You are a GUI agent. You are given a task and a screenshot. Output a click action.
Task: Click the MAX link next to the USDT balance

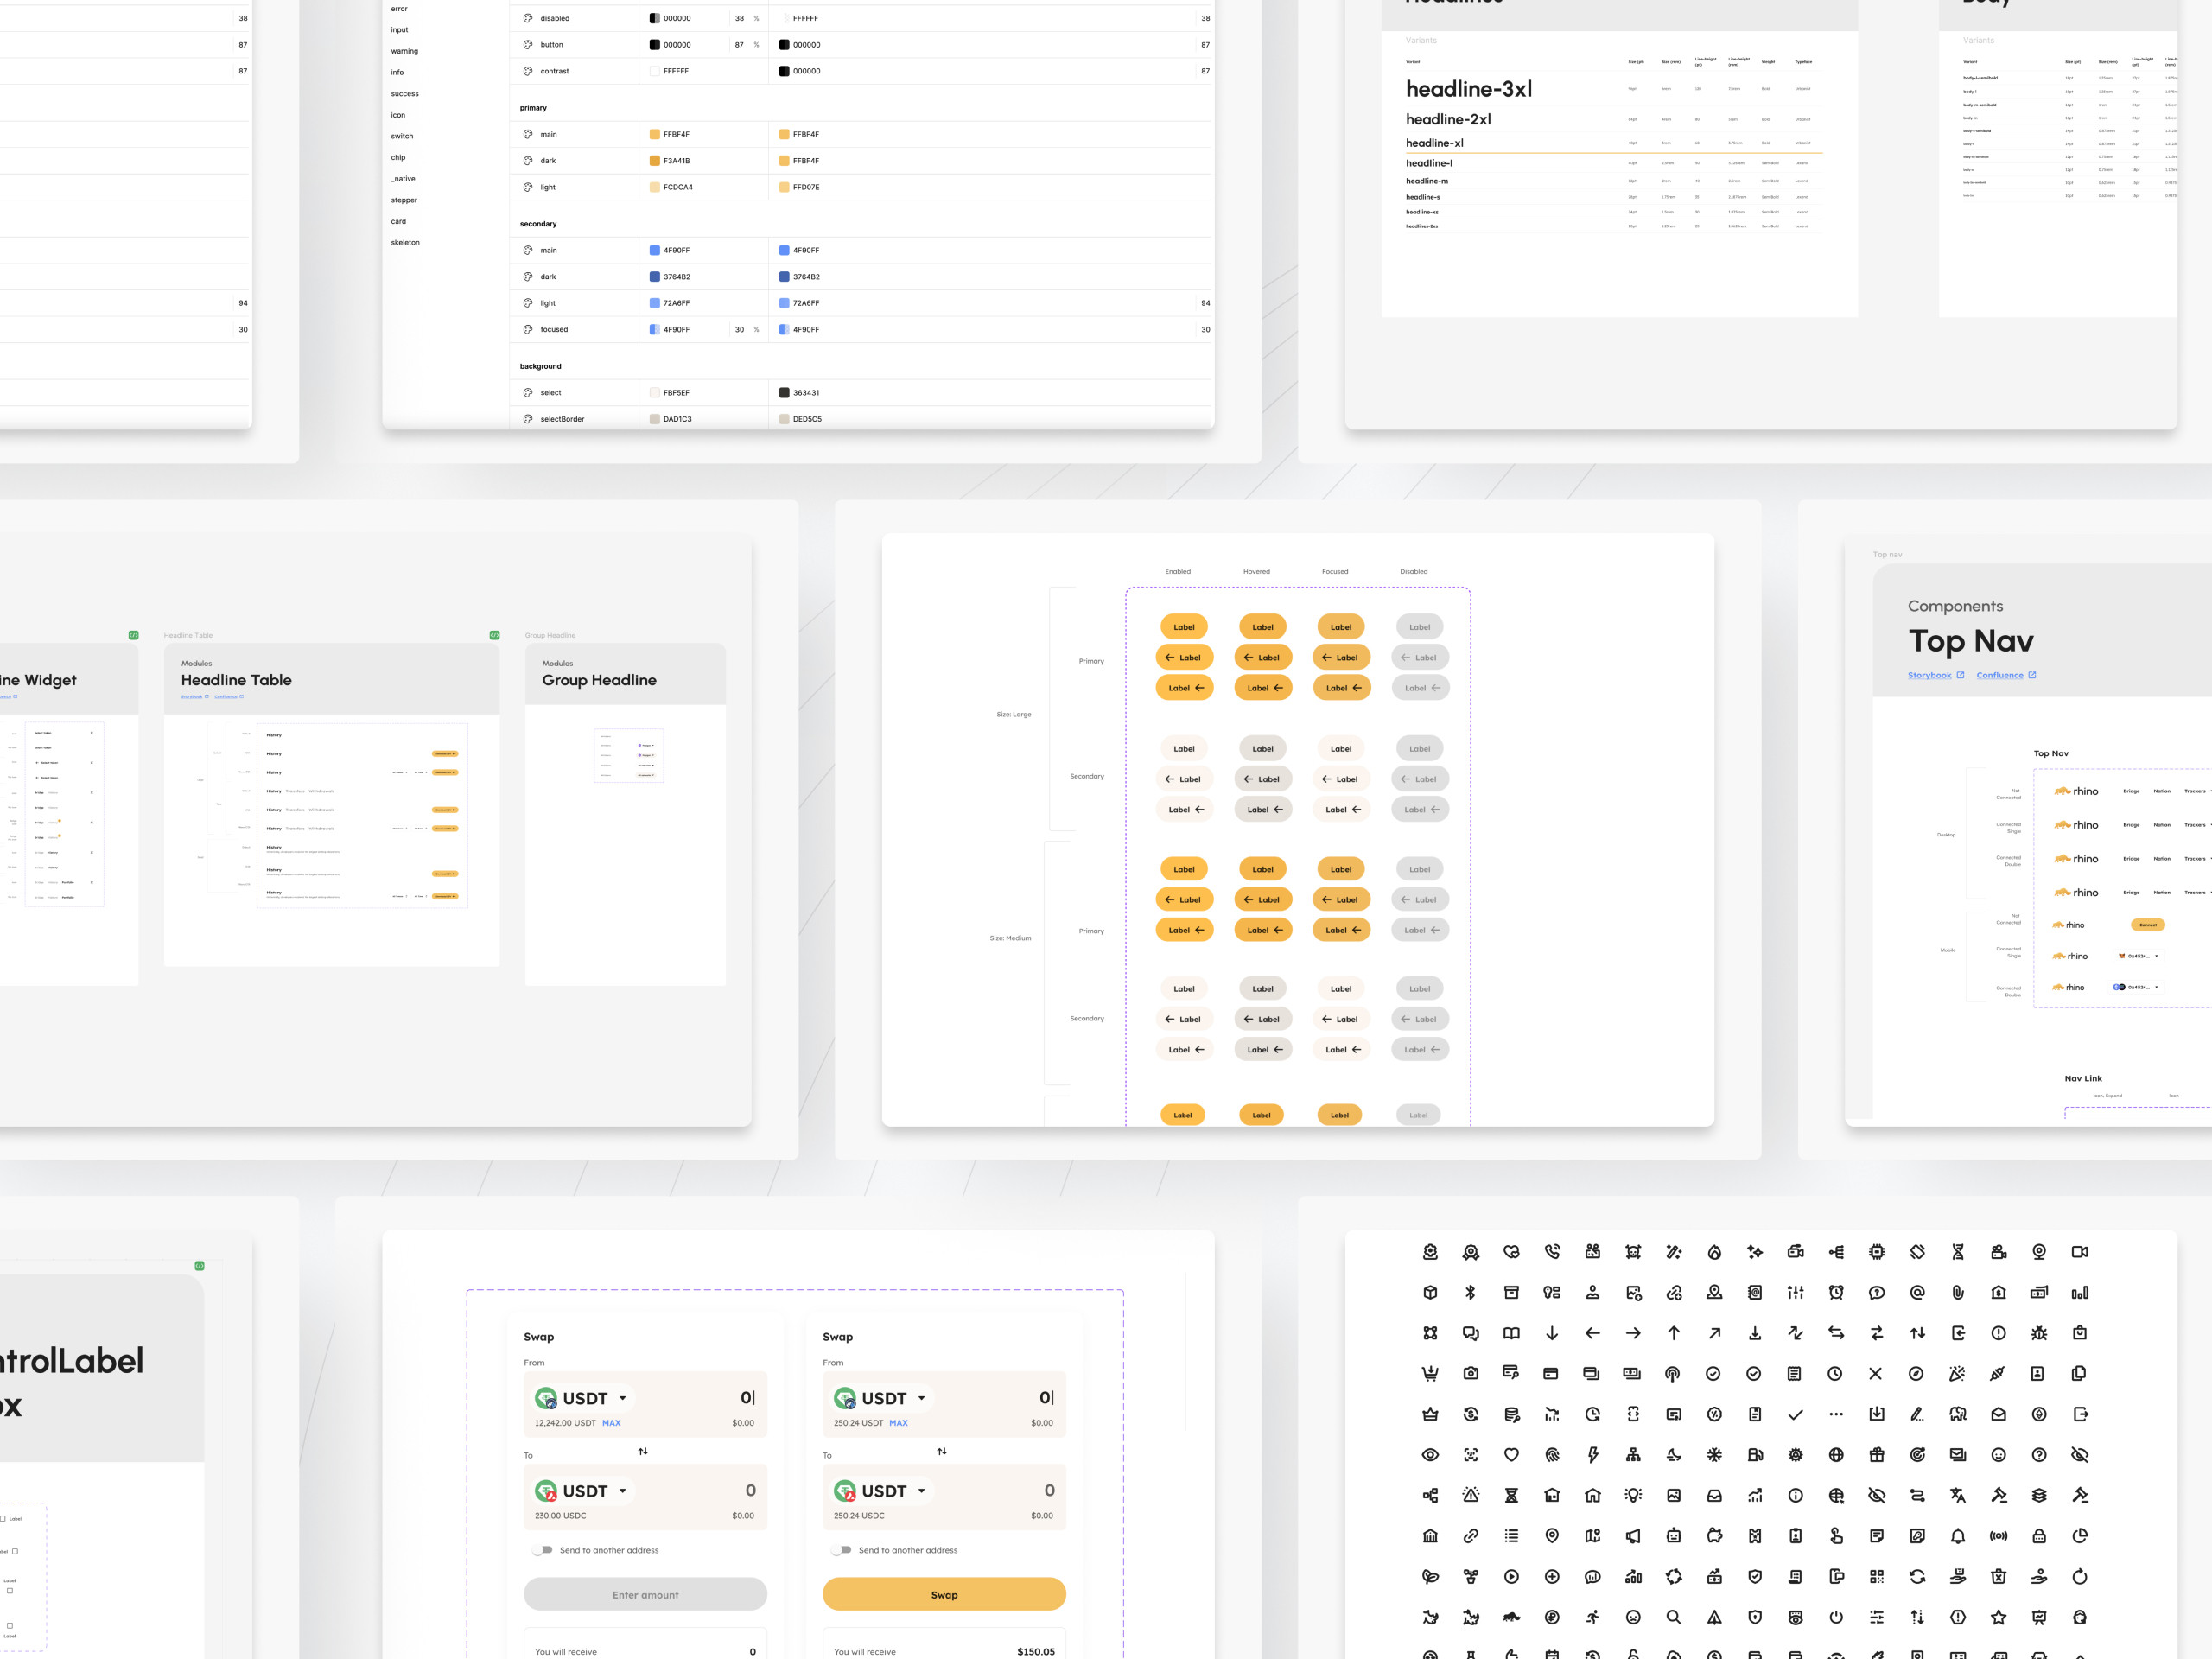pos(611,1423)
